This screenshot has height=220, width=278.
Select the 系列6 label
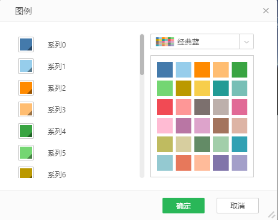[x=57, y=175]
